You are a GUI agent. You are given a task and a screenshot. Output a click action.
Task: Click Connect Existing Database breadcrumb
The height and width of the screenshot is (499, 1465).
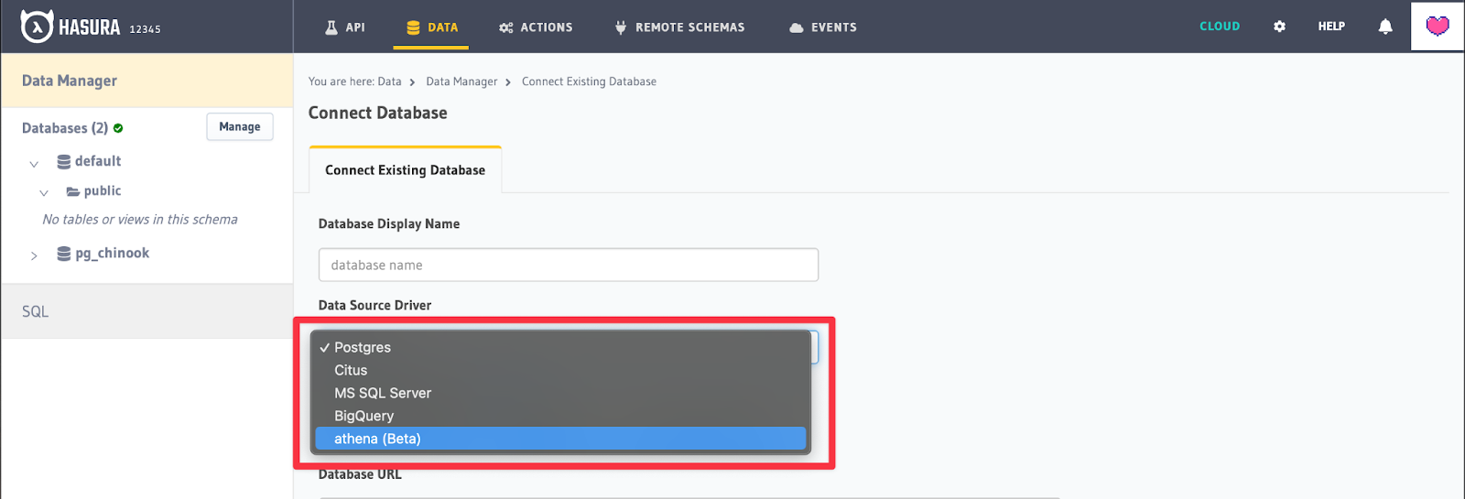click(x=589, y=81)
